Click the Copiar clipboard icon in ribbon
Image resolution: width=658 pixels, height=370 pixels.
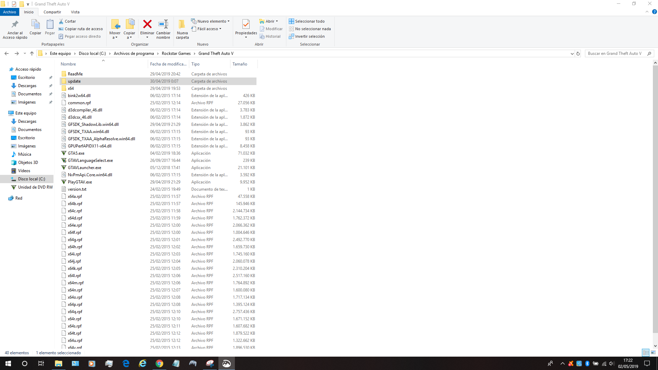click(x=35, y=25)
